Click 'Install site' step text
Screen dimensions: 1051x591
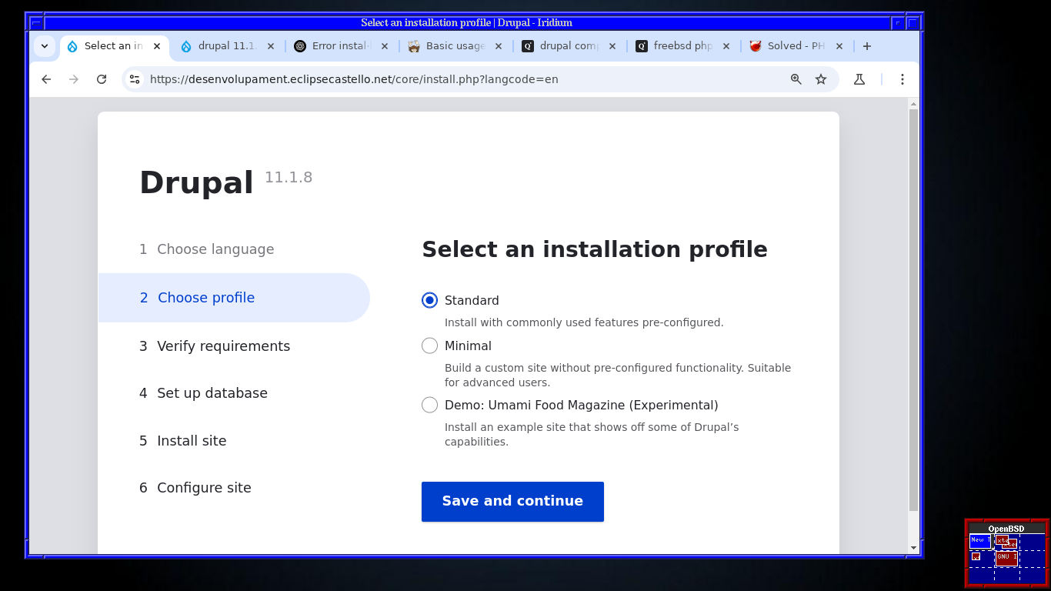(192, 441)
